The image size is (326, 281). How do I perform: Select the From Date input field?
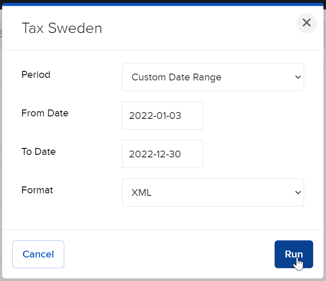coord(163,115)
